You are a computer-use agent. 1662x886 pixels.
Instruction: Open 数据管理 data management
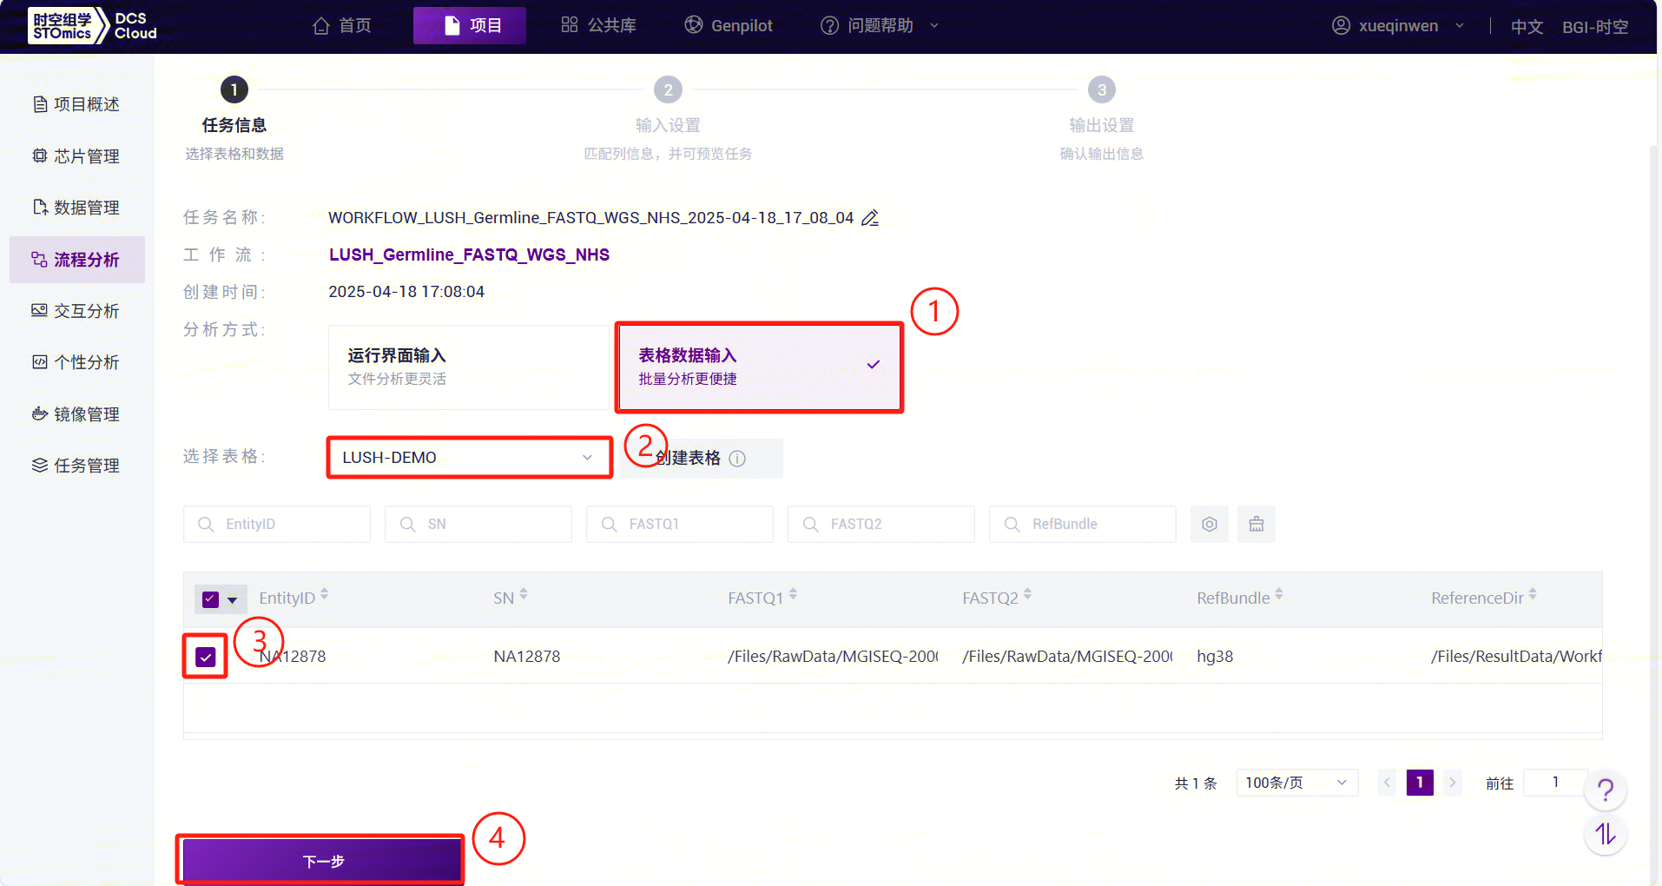76,208
